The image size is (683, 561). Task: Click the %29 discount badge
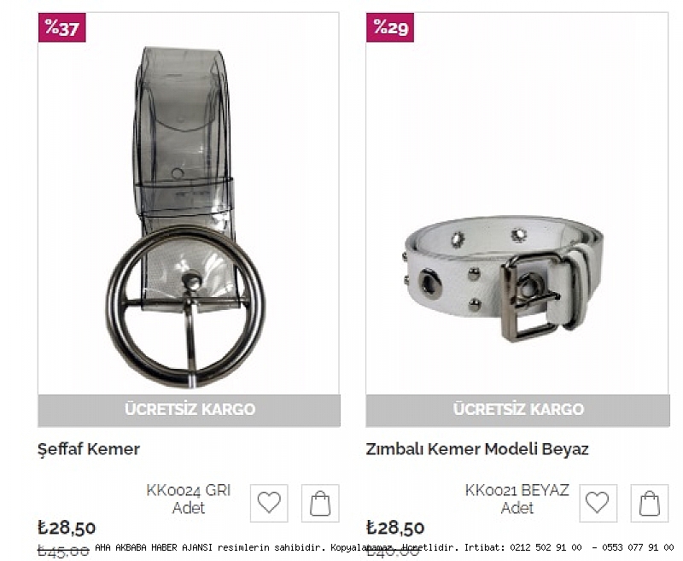pyautogui.click(x=389, y=27)
